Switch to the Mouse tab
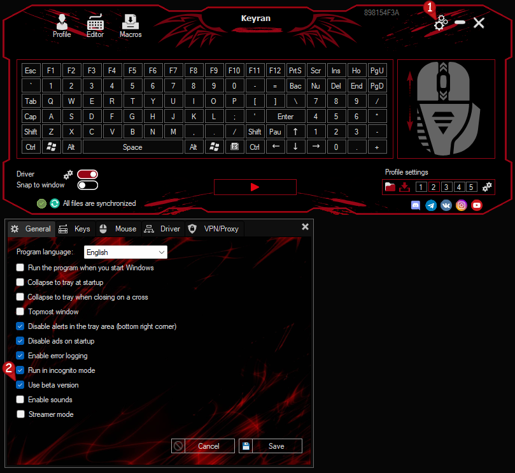Viewport: 515px width, 473px height. (x=118, y=229)
